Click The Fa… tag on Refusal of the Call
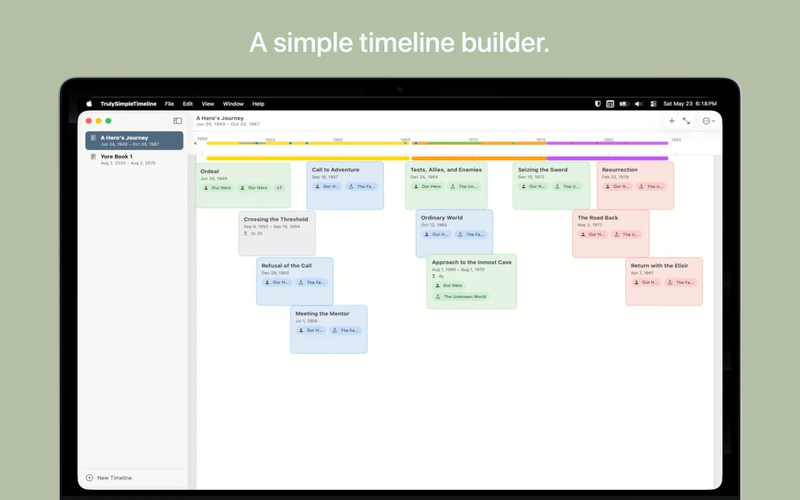The width and height of the screenshot is (800, 500). click(x=311, y=282)
